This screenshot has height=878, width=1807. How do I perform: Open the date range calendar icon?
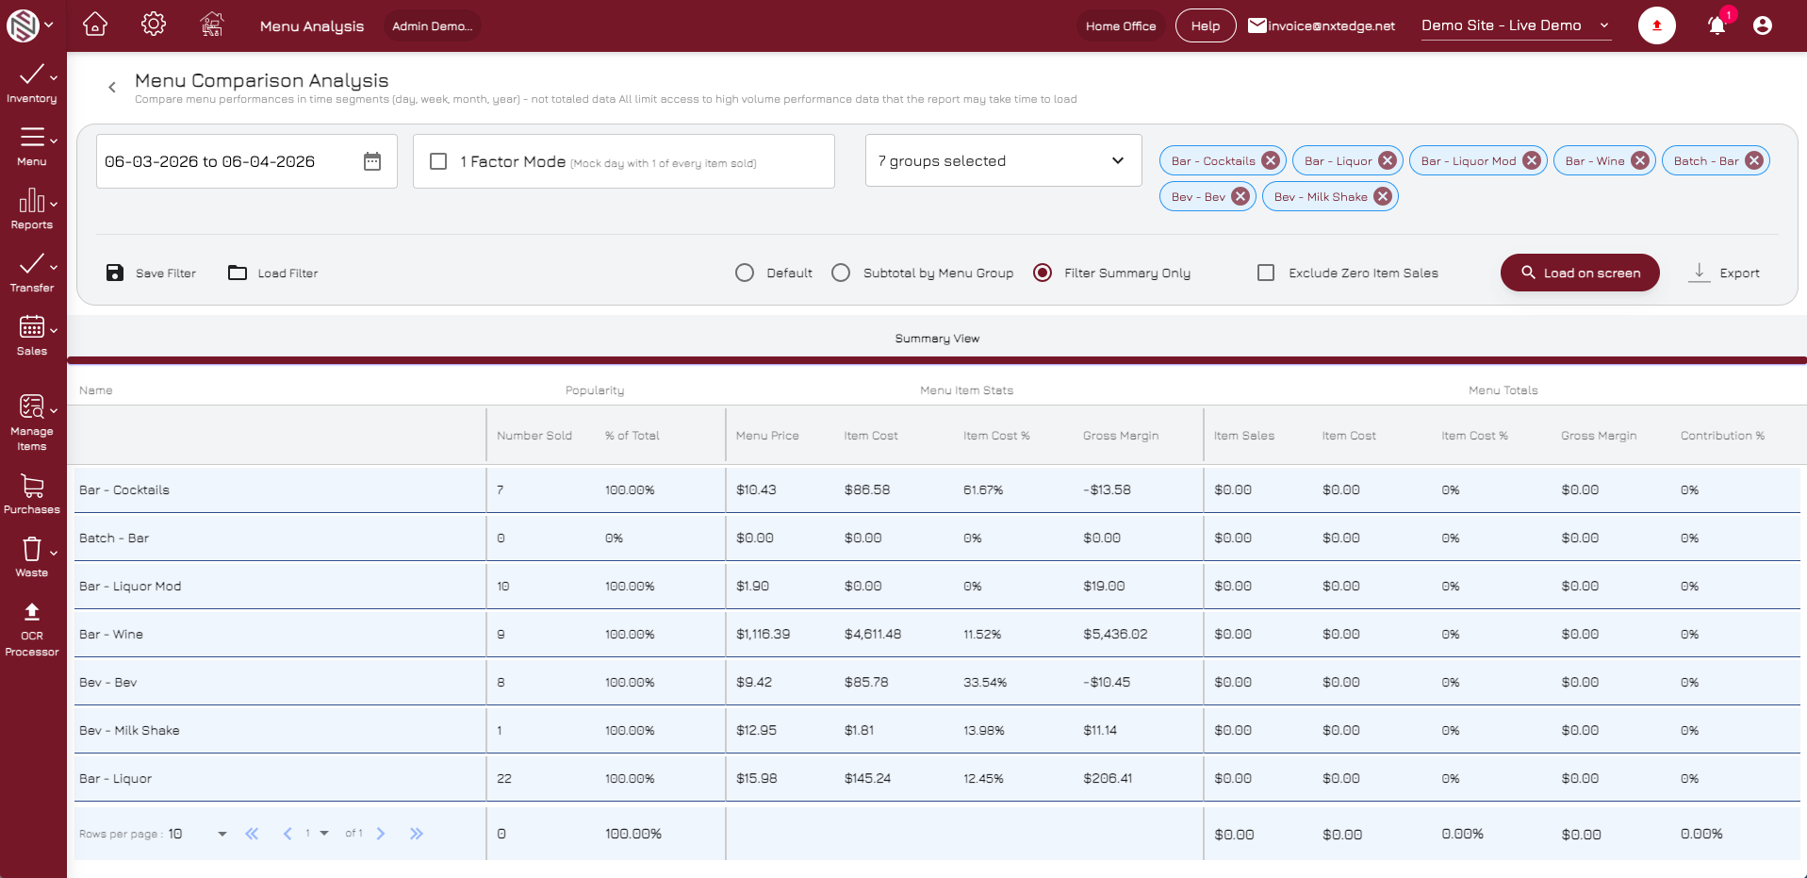click(372, 161)
